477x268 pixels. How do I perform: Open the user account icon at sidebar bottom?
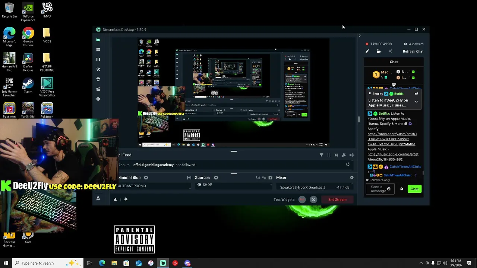(x=98, y=198)
